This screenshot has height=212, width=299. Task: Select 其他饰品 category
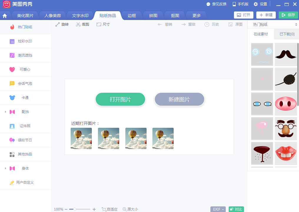click(x=26, y=154)
